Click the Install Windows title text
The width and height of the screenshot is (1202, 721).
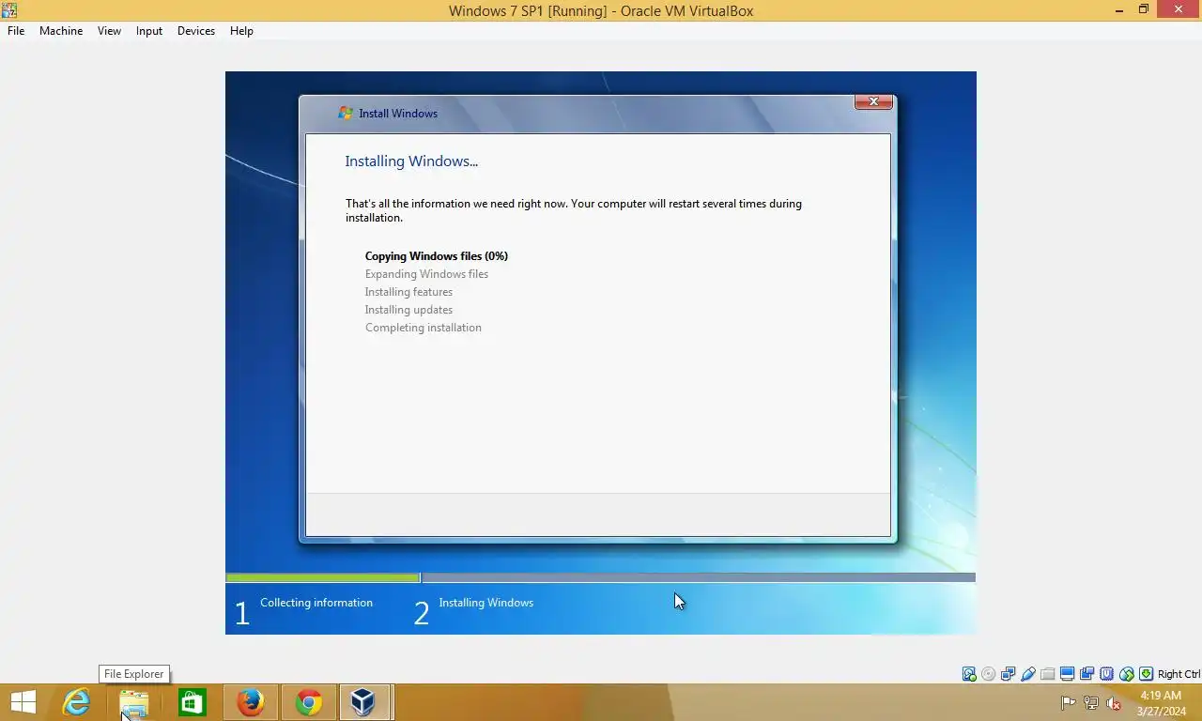coord(398,114)
